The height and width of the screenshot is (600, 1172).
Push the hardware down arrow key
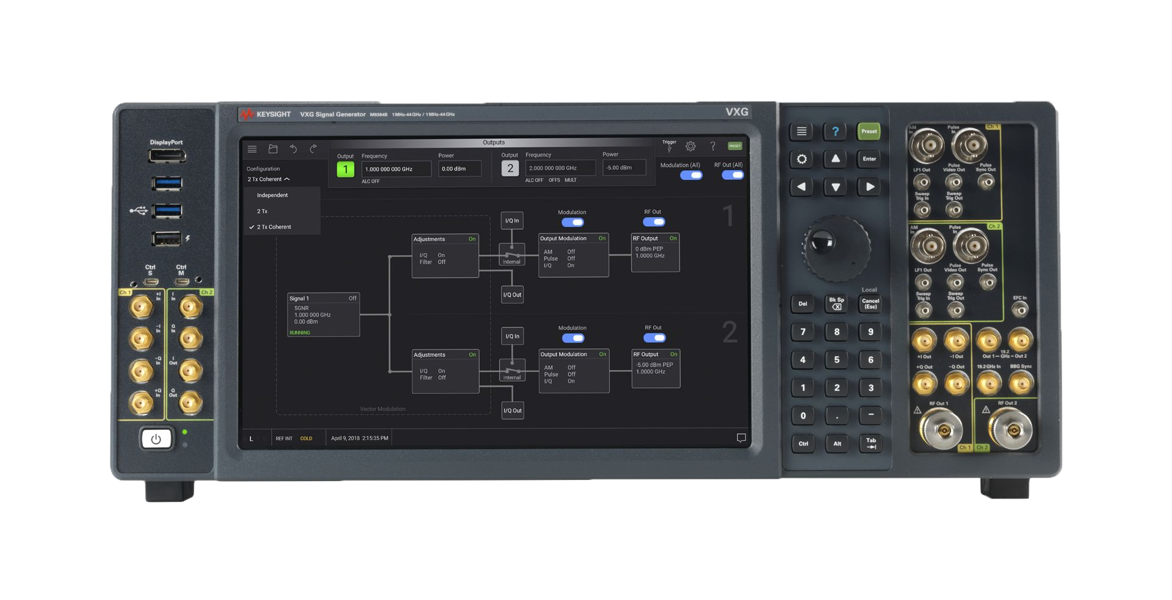click(835, 187)
